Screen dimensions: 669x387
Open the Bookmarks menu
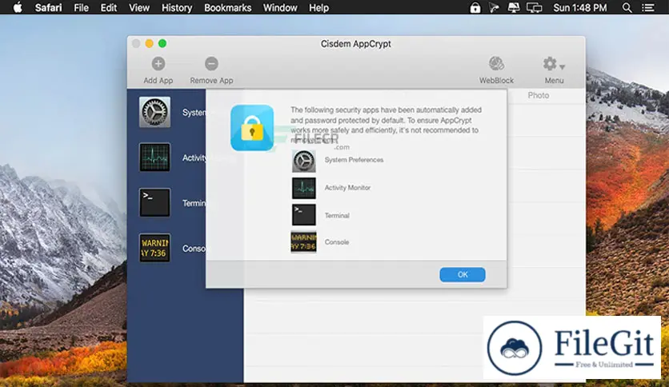(x=228, y=8)
